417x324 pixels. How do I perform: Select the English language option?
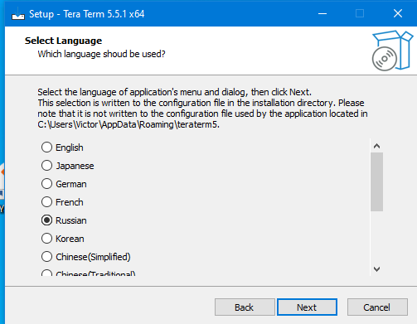62,147
